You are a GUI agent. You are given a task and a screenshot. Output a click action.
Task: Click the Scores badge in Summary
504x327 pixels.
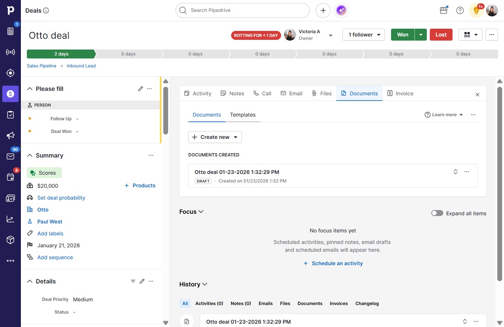[44, 173]
